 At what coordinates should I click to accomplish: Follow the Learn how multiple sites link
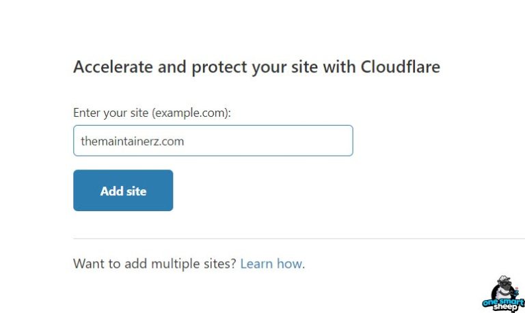(x=271, y=264)
